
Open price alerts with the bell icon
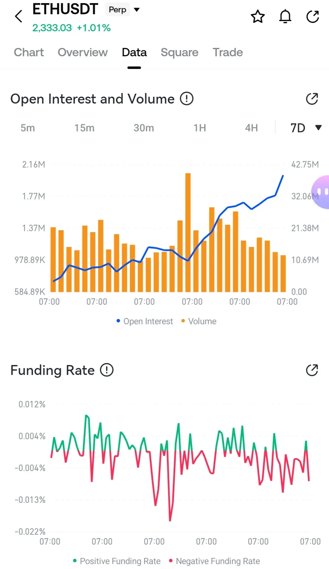tap(285, 17)
